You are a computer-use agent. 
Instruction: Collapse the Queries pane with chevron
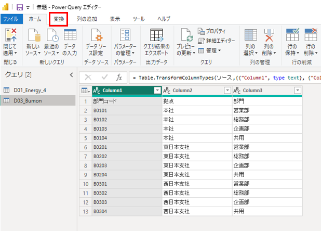pos(71,75)
